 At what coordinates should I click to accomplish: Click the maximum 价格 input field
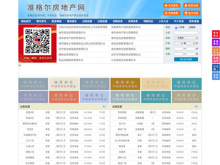tap(191, 54)
